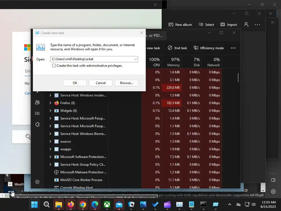The height and width of the screenshot is (211, 281).
Task: Close the Create new task dialog
Action: [x=142, y=33]
